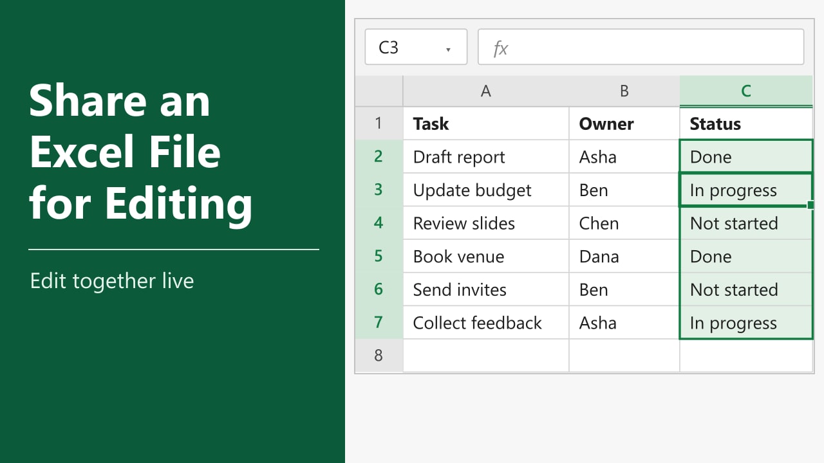Select Ben in the Update budget row

[624, 190]
